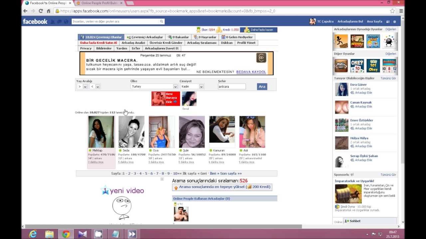Screen dimensions: 426x239
Task: Reload the page with the refresh icon
Action: pos(41,11)
